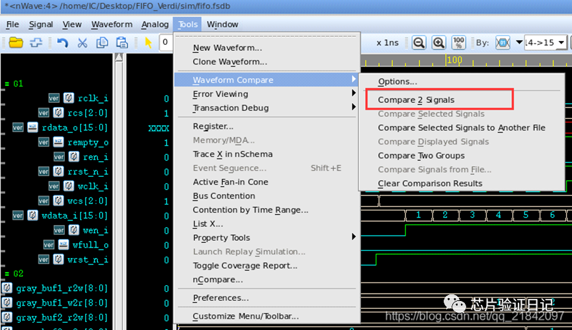The image size is (572, 330).
Task: Click signal icon beside wrst_n_i
Action: tap(58, 259)
